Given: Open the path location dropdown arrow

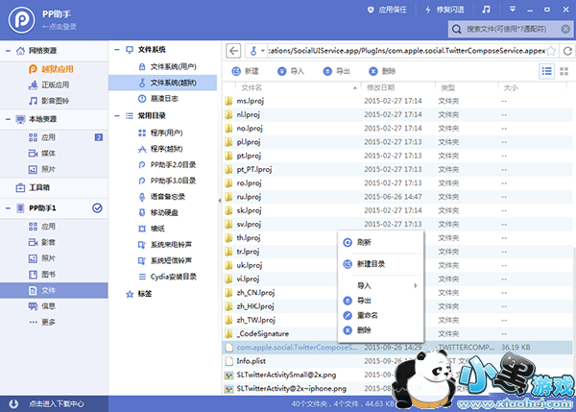Looking at the screenshot, I should 263,51.
